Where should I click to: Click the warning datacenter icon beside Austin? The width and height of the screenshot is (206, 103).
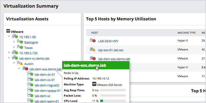20,63
